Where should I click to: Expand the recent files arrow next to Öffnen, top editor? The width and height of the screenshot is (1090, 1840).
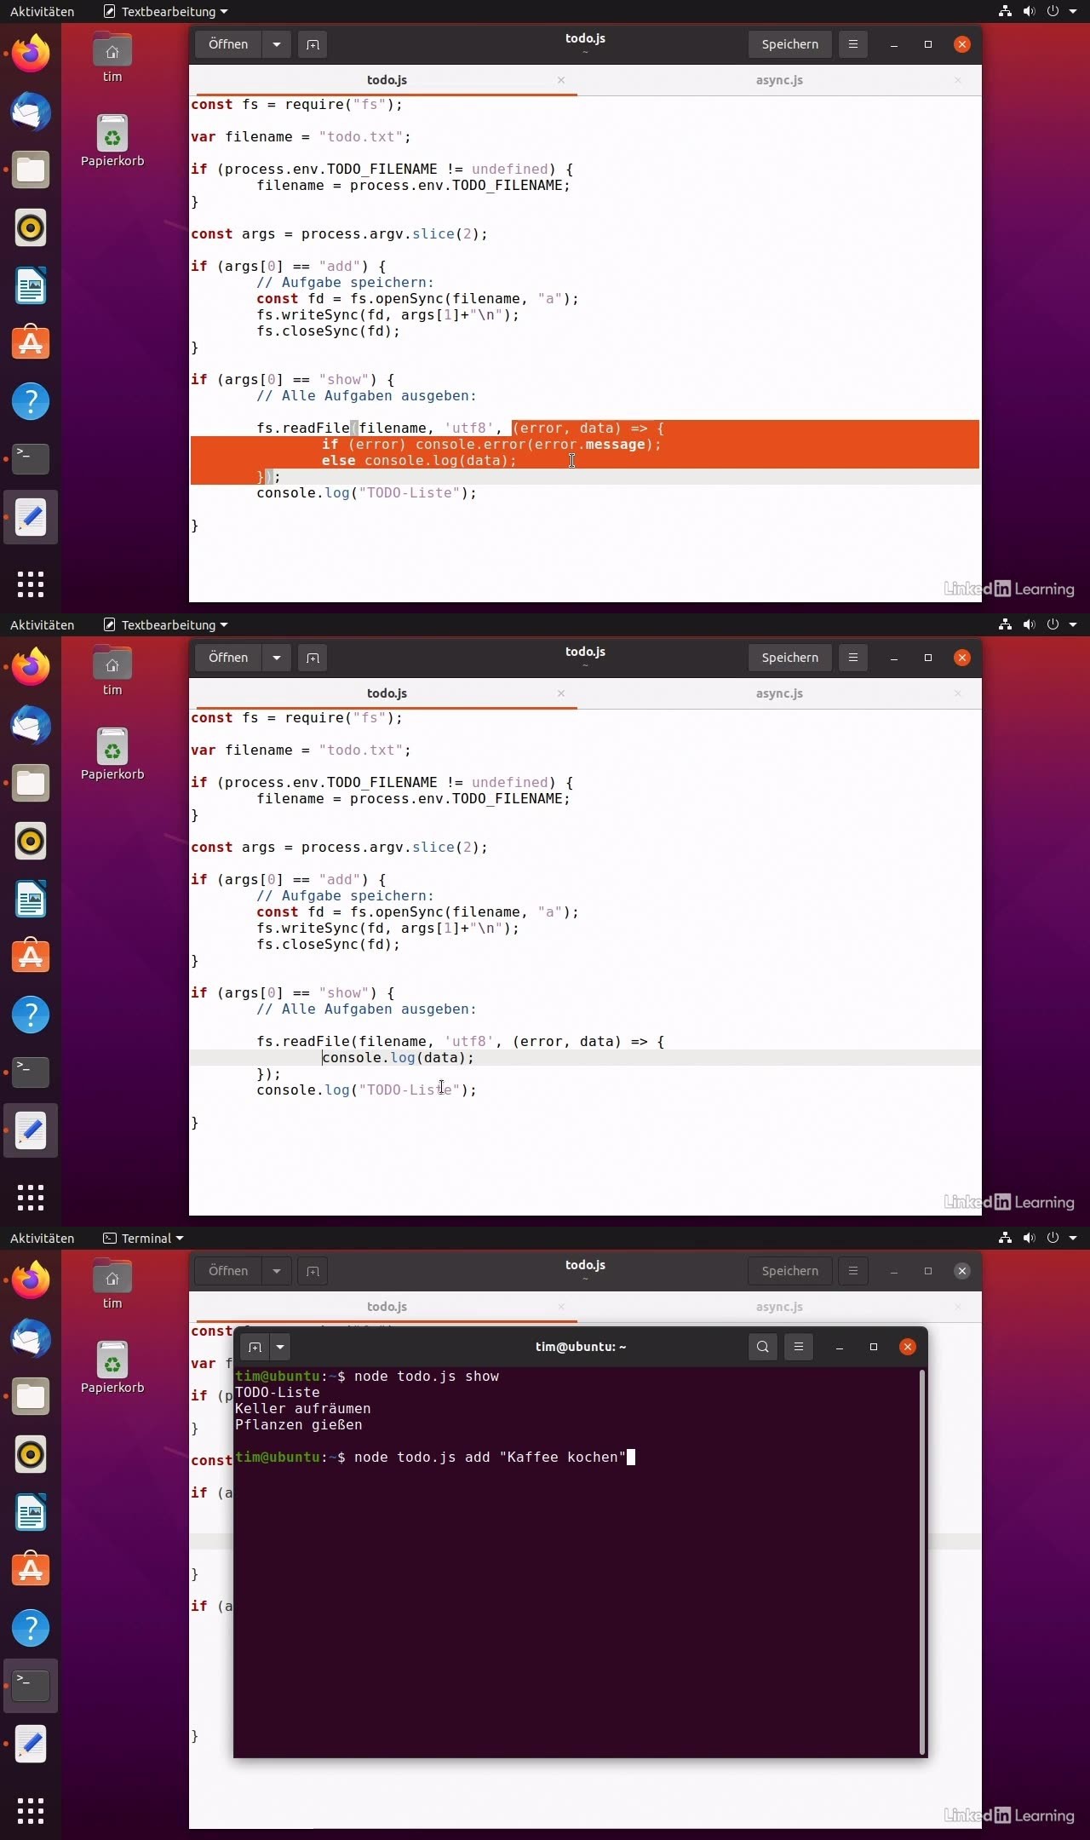pyautogui.click(x=277, y=44)
